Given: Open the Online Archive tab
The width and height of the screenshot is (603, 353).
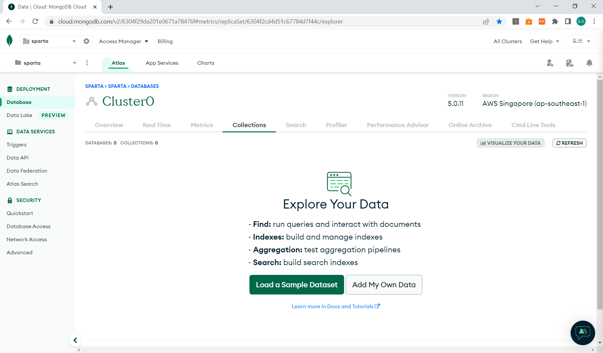Looking at the screenshot, I should 470,125.
